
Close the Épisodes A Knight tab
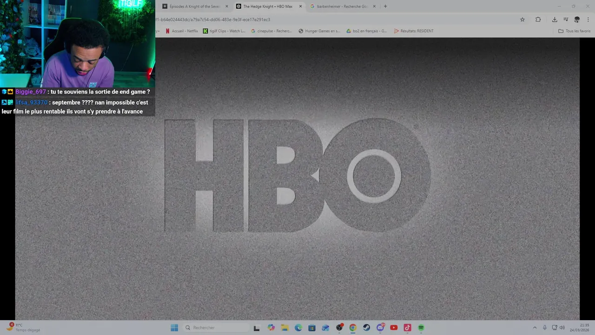227,7
